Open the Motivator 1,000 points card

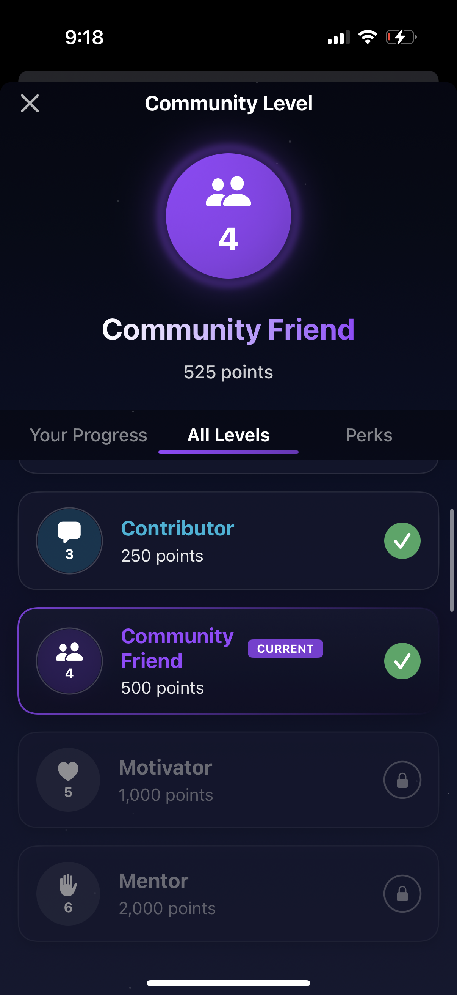click(228, 780)
